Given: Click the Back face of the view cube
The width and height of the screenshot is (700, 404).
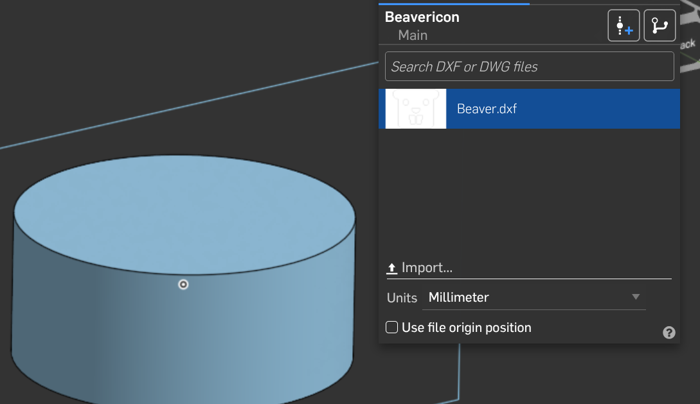Looking at the screenshot, I should click(x=687, y=45).
